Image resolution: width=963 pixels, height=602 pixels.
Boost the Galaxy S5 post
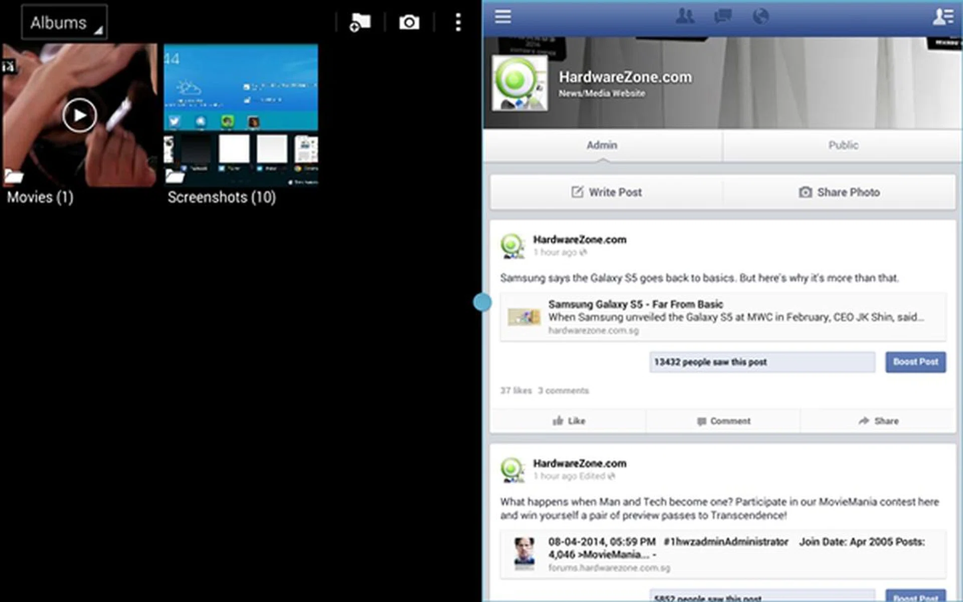[x=915, y=362]
